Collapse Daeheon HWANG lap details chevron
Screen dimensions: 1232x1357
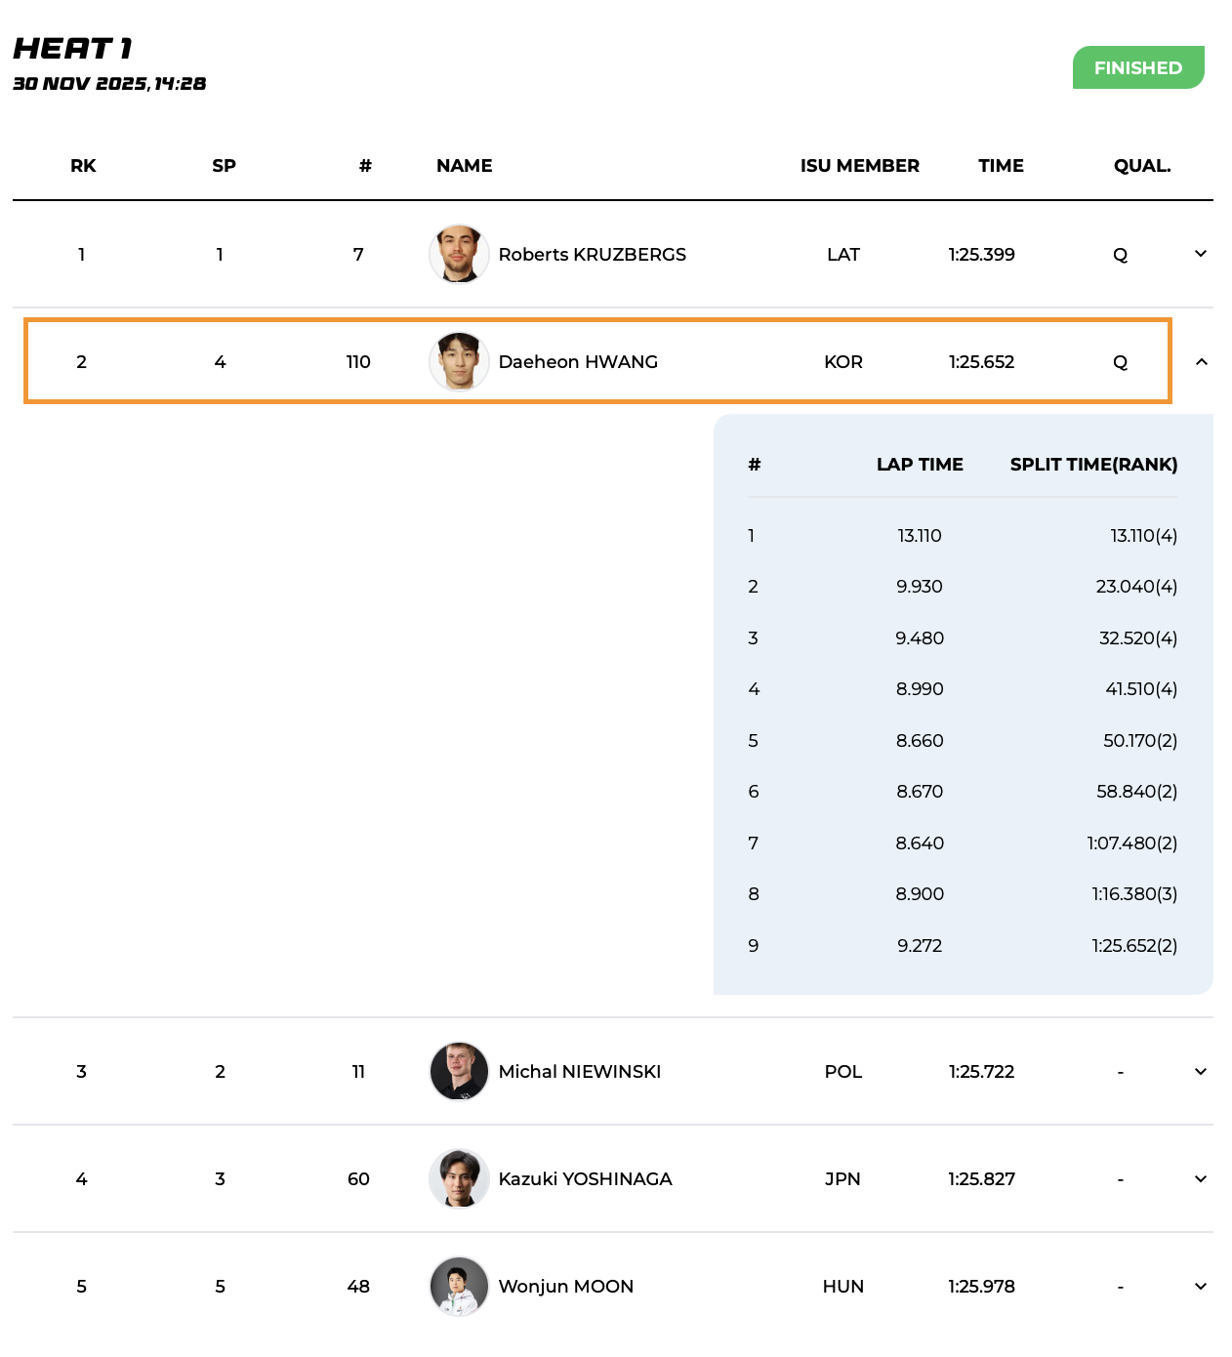[x=1201, y=362]
